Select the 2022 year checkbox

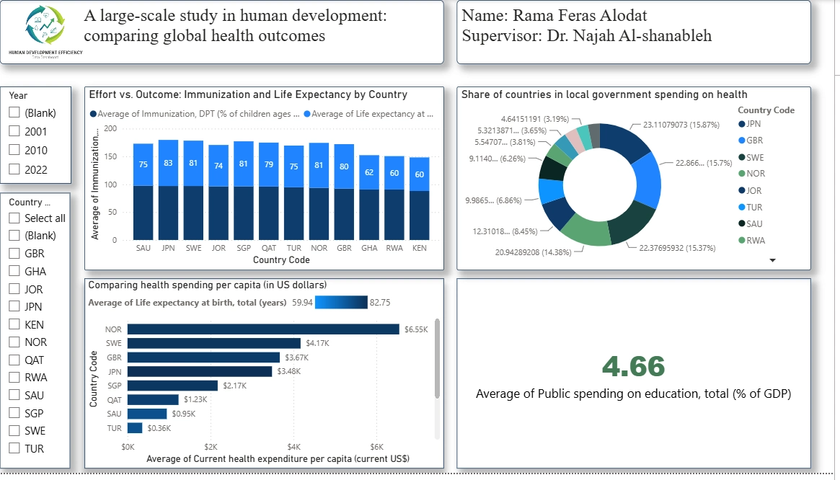click(x=14, y=169)
